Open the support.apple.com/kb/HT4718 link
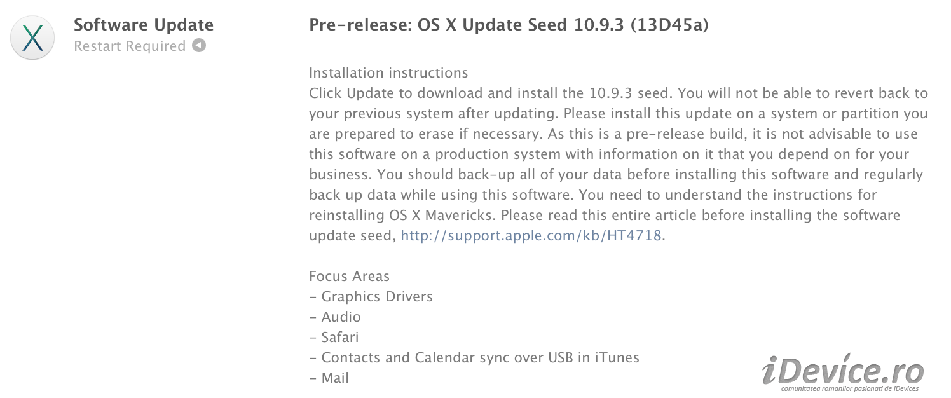Image resolution: width=951 pixels, height=398 pixels. [531, 236]
